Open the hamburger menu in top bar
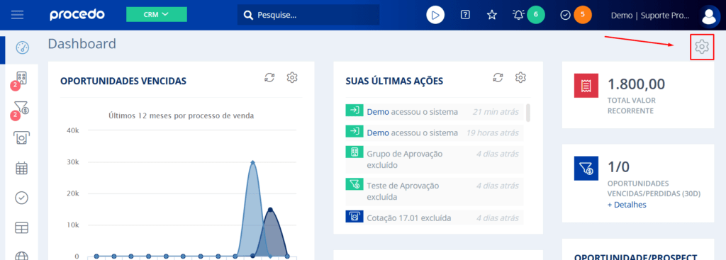This screenshot has width=726, height=260. 18,15
